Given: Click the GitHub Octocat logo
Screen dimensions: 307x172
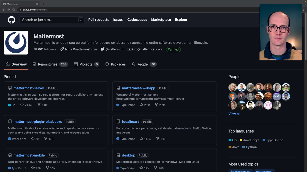Looking at the screenshot, I should (x=12, y=20).
